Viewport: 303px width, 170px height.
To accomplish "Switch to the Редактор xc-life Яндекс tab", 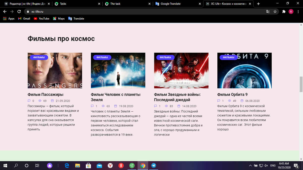I will [27, 4].
